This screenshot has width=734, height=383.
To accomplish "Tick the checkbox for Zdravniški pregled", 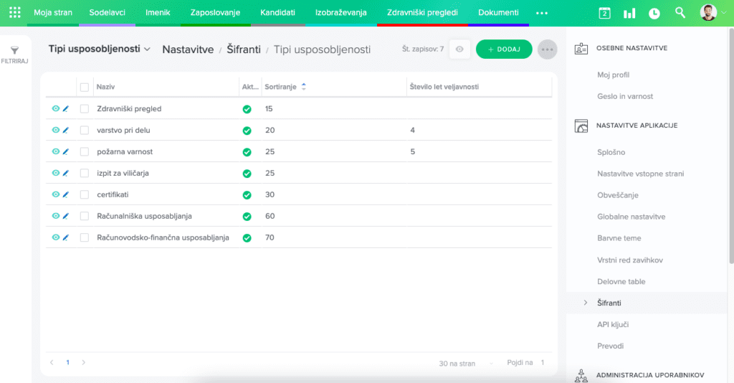I will (85, 109).
